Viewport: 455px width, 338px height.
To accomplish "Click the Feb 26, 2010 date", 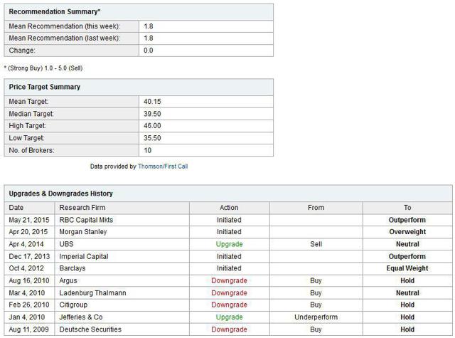I will coord(29,305).
